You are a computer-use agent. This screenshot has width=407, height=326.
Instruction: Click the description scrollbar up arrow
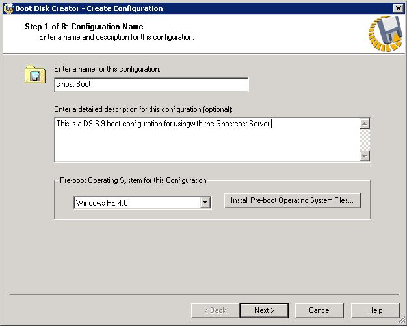[x=365, y=124]
